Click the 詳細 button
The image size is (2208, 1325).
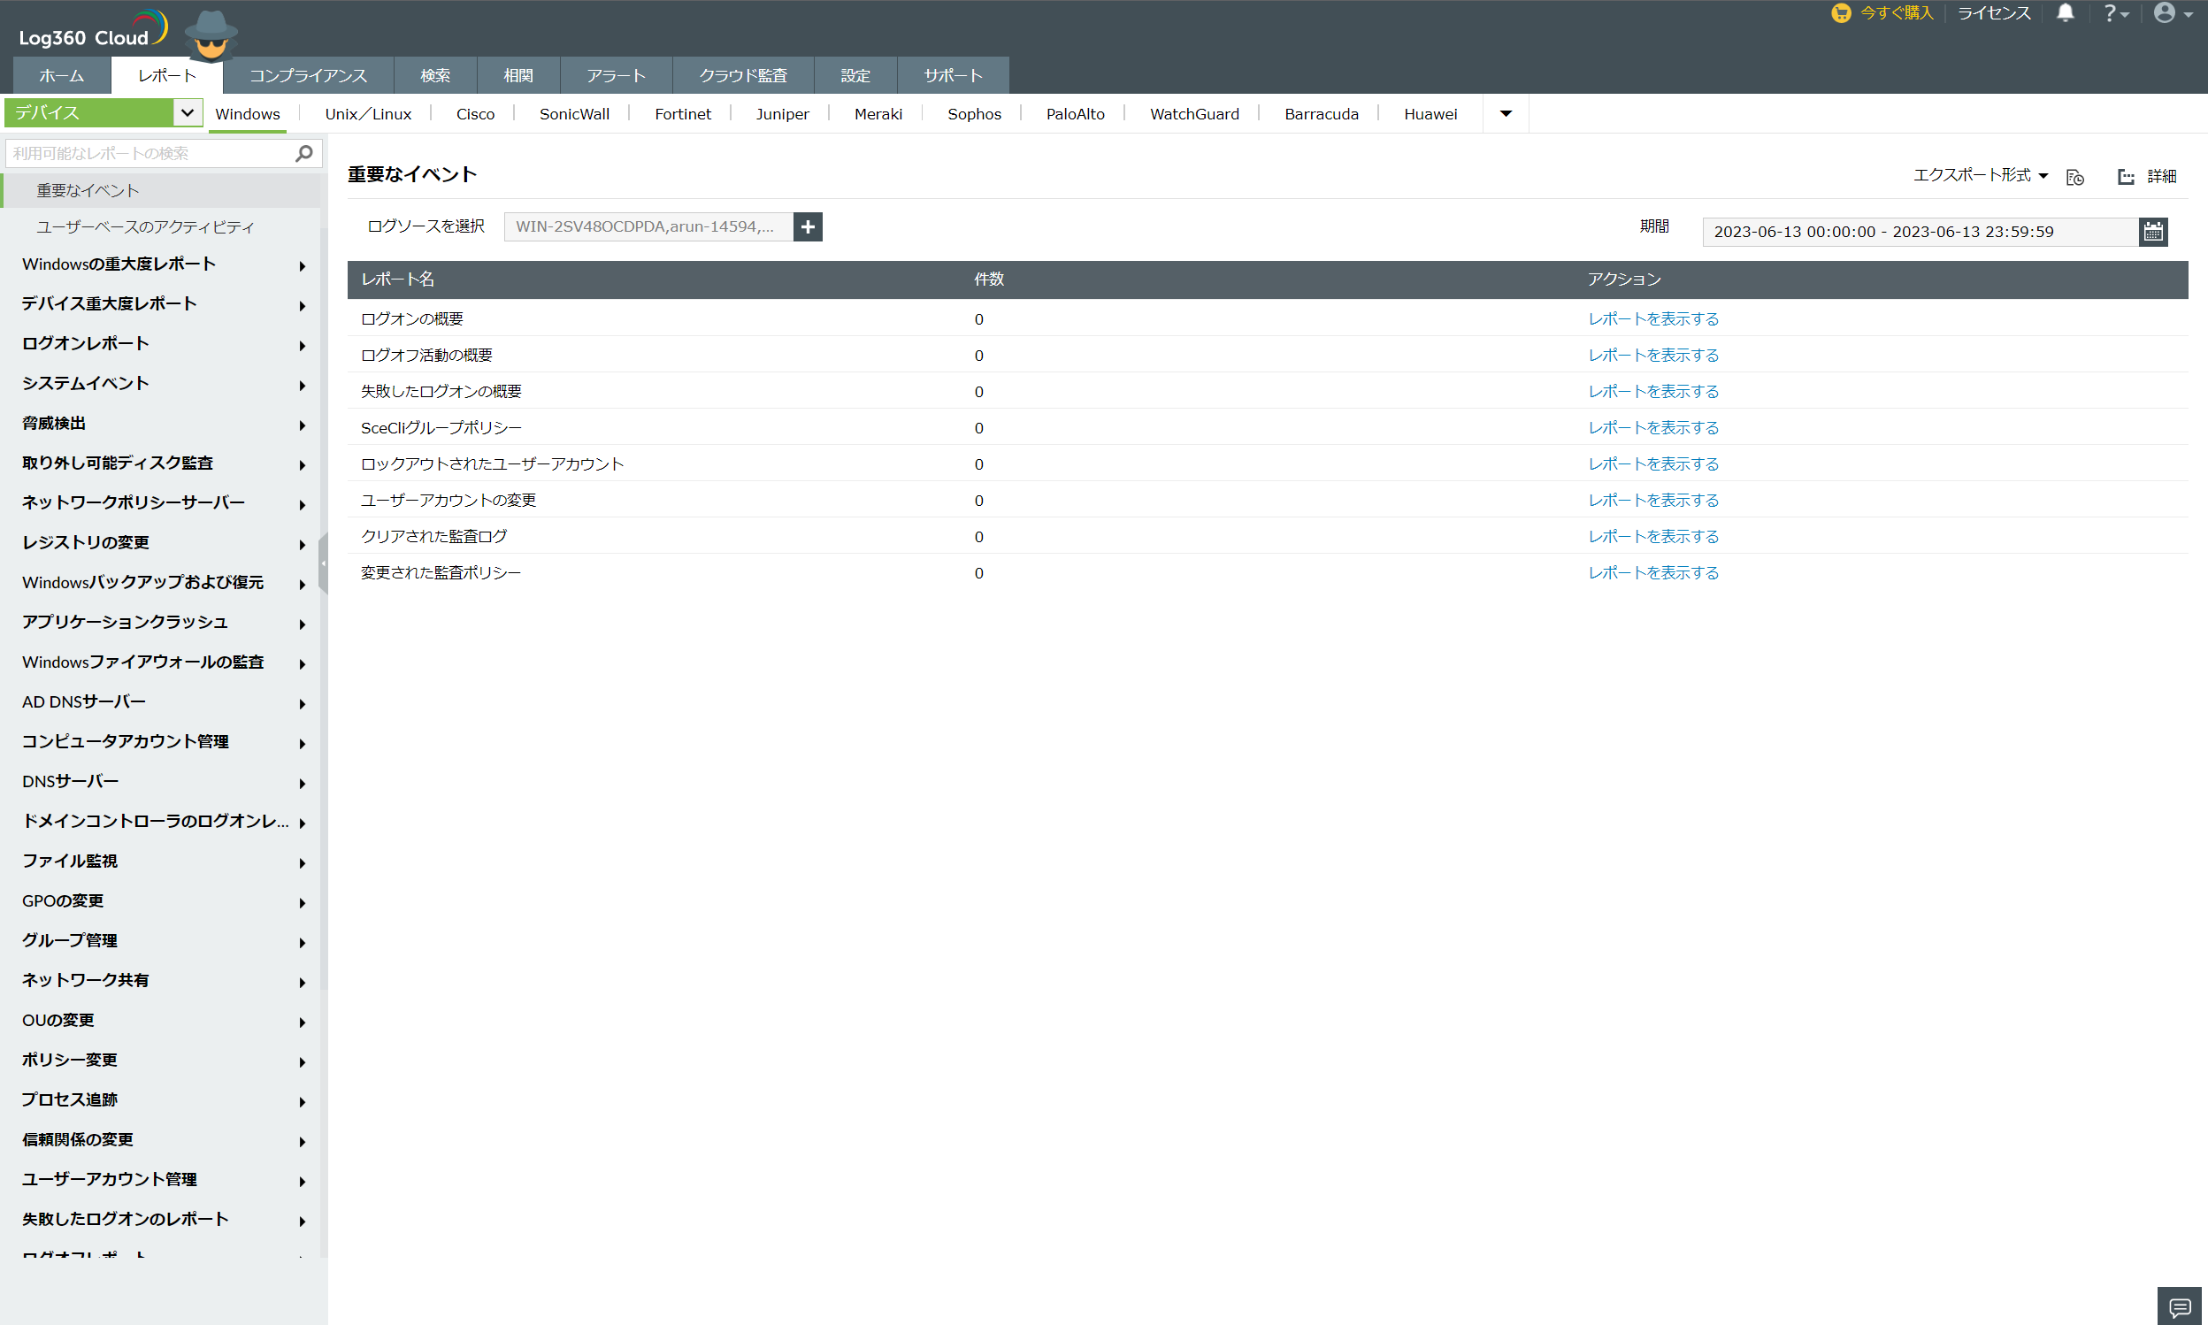coord(2147,177)
